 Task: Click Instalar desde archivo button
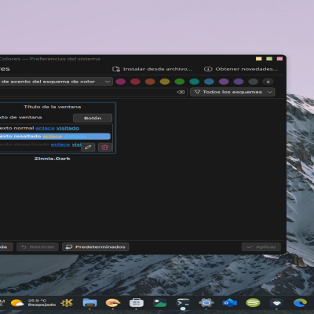(x=152, y=69)
